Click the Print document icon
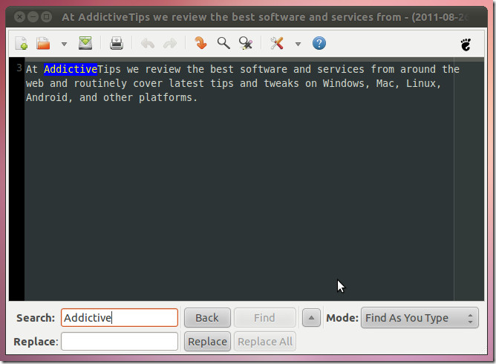This screenshot has width=496, height=364. point(117,43)
